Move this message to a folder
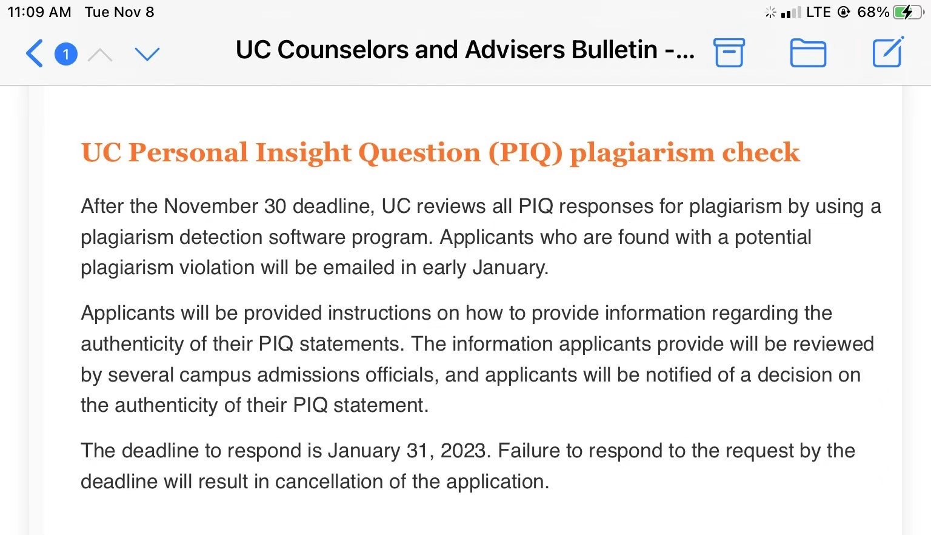 click(x=809, y=53)
